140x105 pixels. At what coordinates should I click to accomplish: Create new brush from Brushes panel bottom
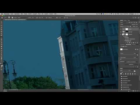point(135,91)
